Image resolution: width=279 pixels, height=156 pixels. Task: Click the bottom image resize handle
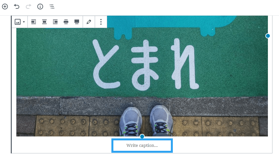[142, 136]
